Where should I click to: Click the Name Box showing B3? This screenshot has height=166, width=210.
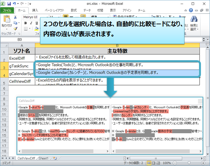pos(20,39)
